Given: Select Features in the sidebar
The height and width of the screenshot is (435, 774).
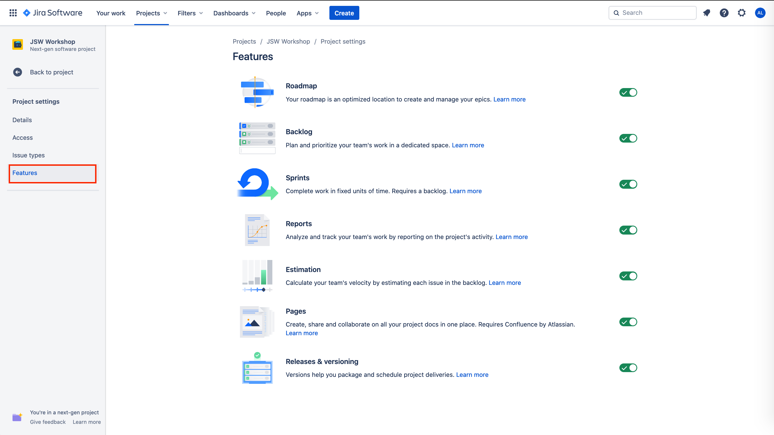Looking at the screenshot, I should coord(53,173).
